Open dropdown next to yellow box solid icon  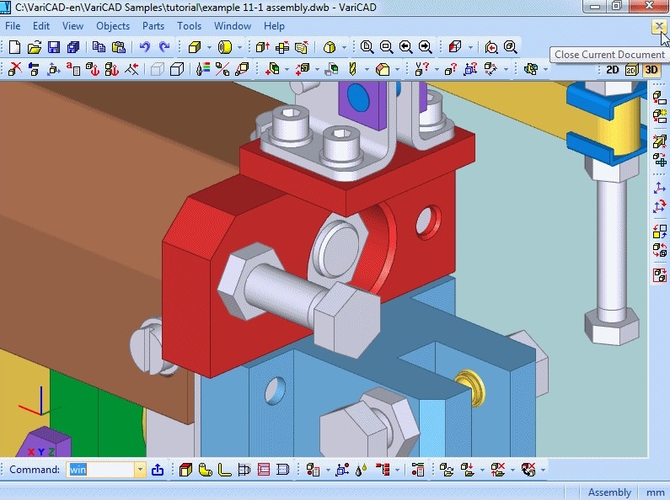[x=209, y=47]
